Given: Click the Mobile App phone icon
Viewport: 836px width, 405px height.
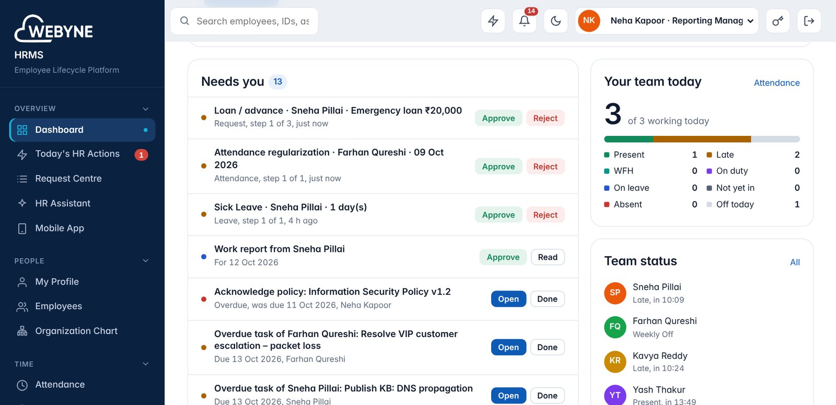Looking at the screenshot, I should [22, 228].
